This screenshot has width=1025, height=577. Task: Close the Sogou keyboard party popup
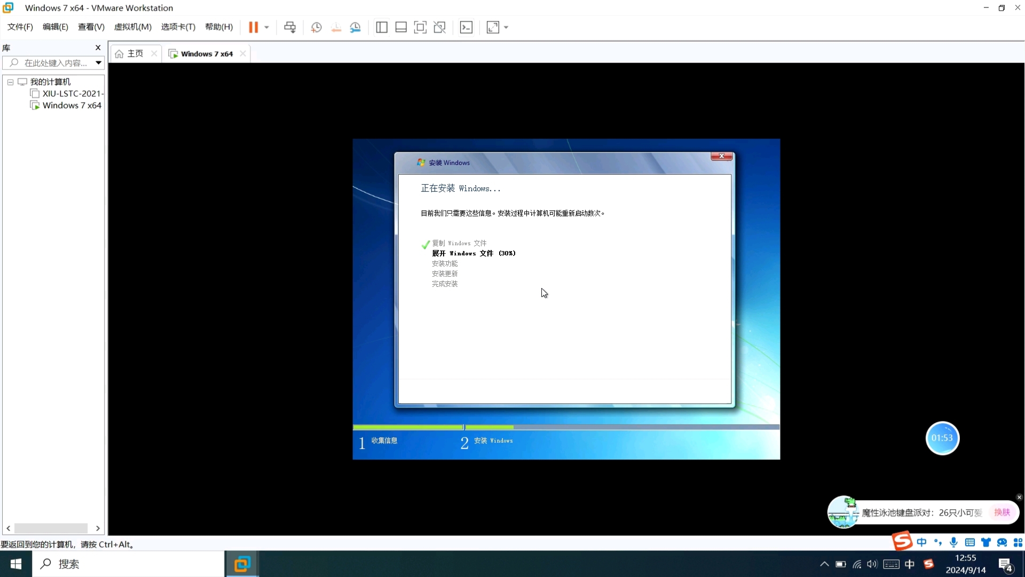(1019, 497)
